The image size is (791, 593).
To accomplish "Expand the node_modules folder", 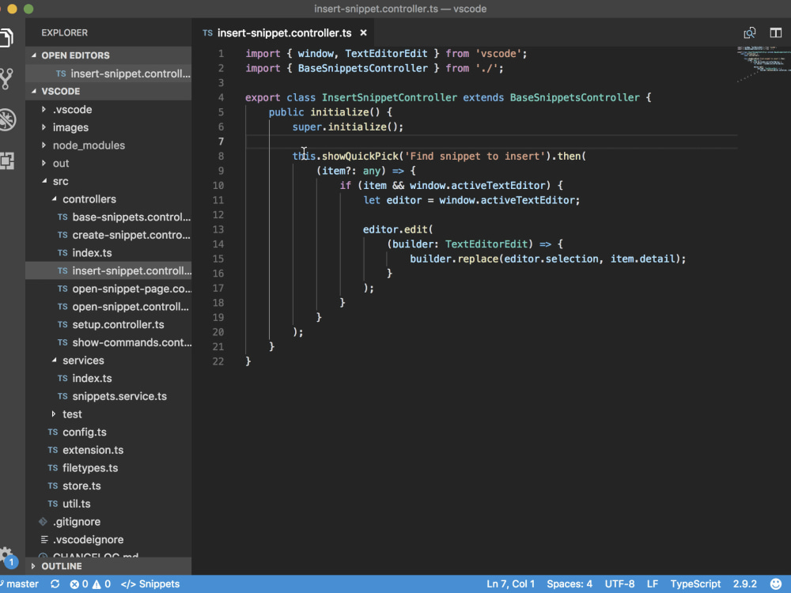I will pyautogui.click(x=108, y=145).
